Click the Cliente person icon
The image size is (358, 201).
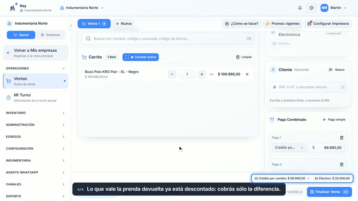(273, 70)
